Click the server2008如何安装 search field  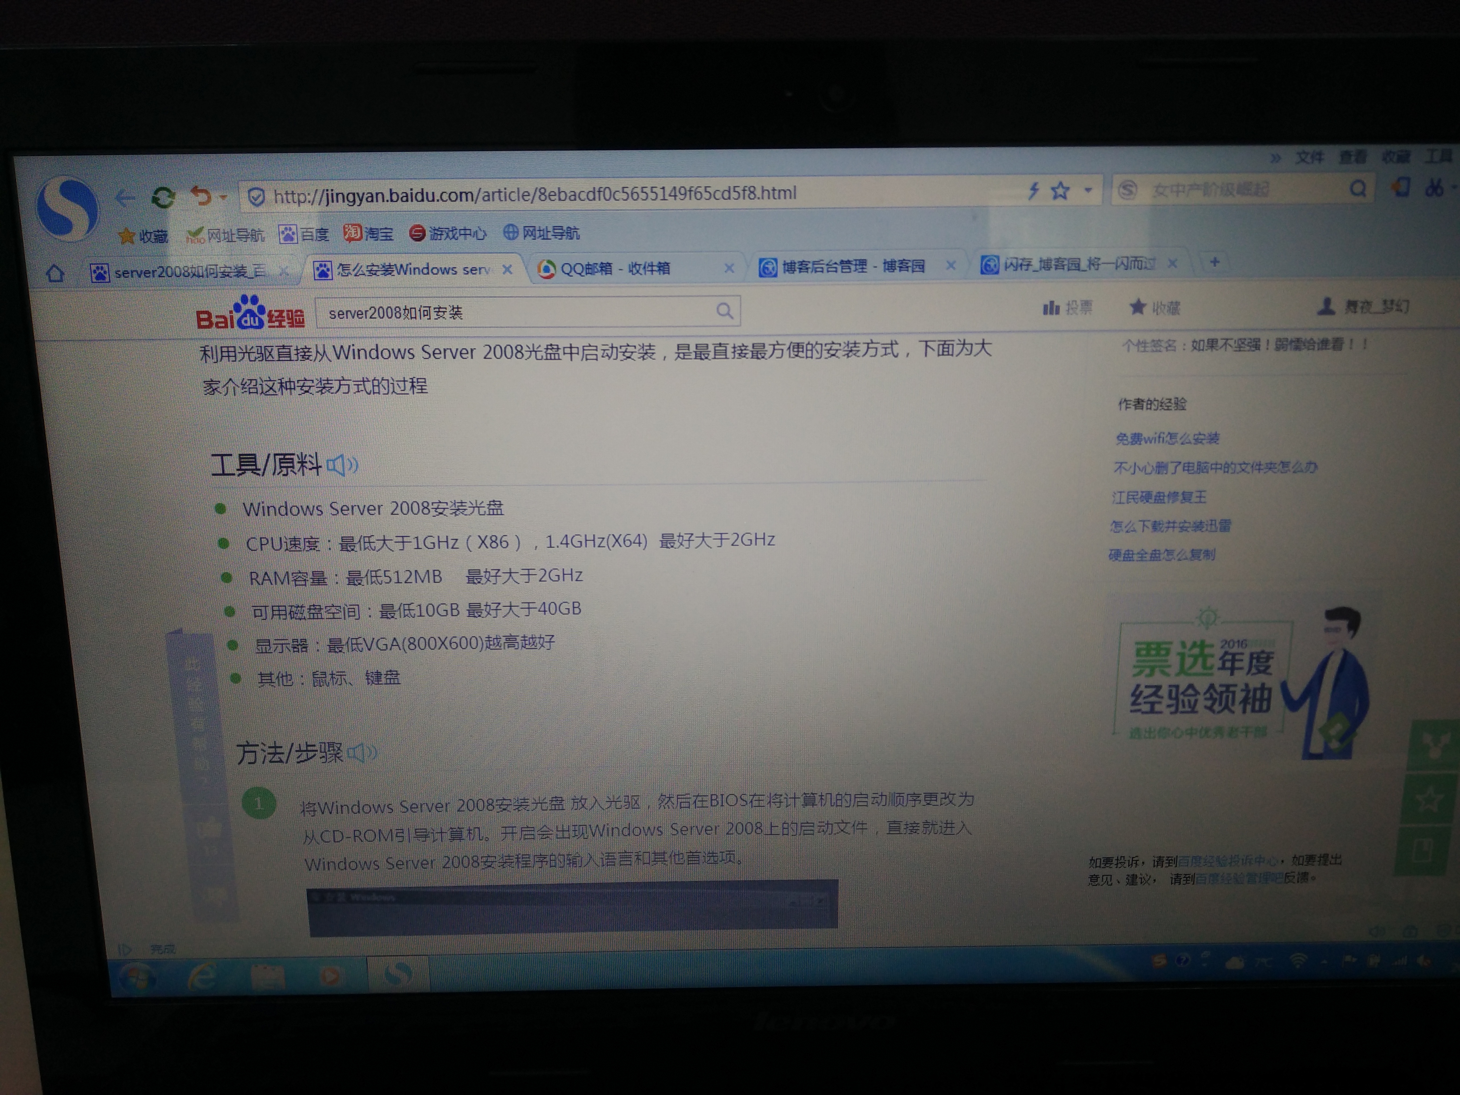pyautogui.click(x=515, y=313)
